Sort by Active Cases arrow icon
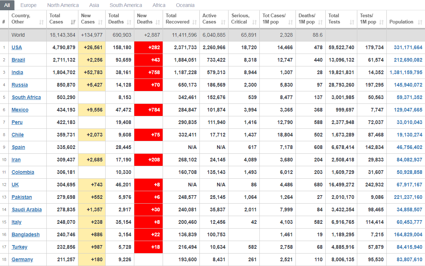This screenshot has width=425, height=266. (x=223, y=22)
